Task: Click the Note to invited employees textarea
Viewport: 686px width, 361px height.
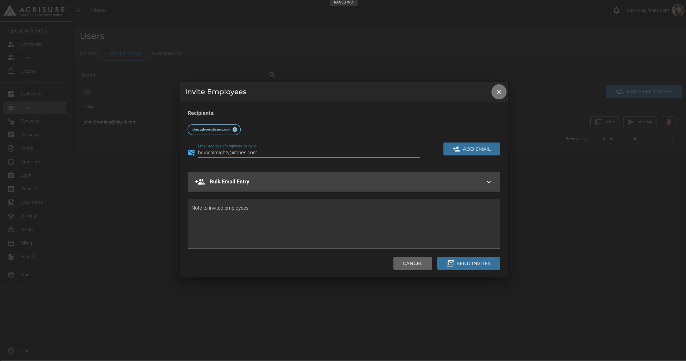Action: (x=344, y=224)
